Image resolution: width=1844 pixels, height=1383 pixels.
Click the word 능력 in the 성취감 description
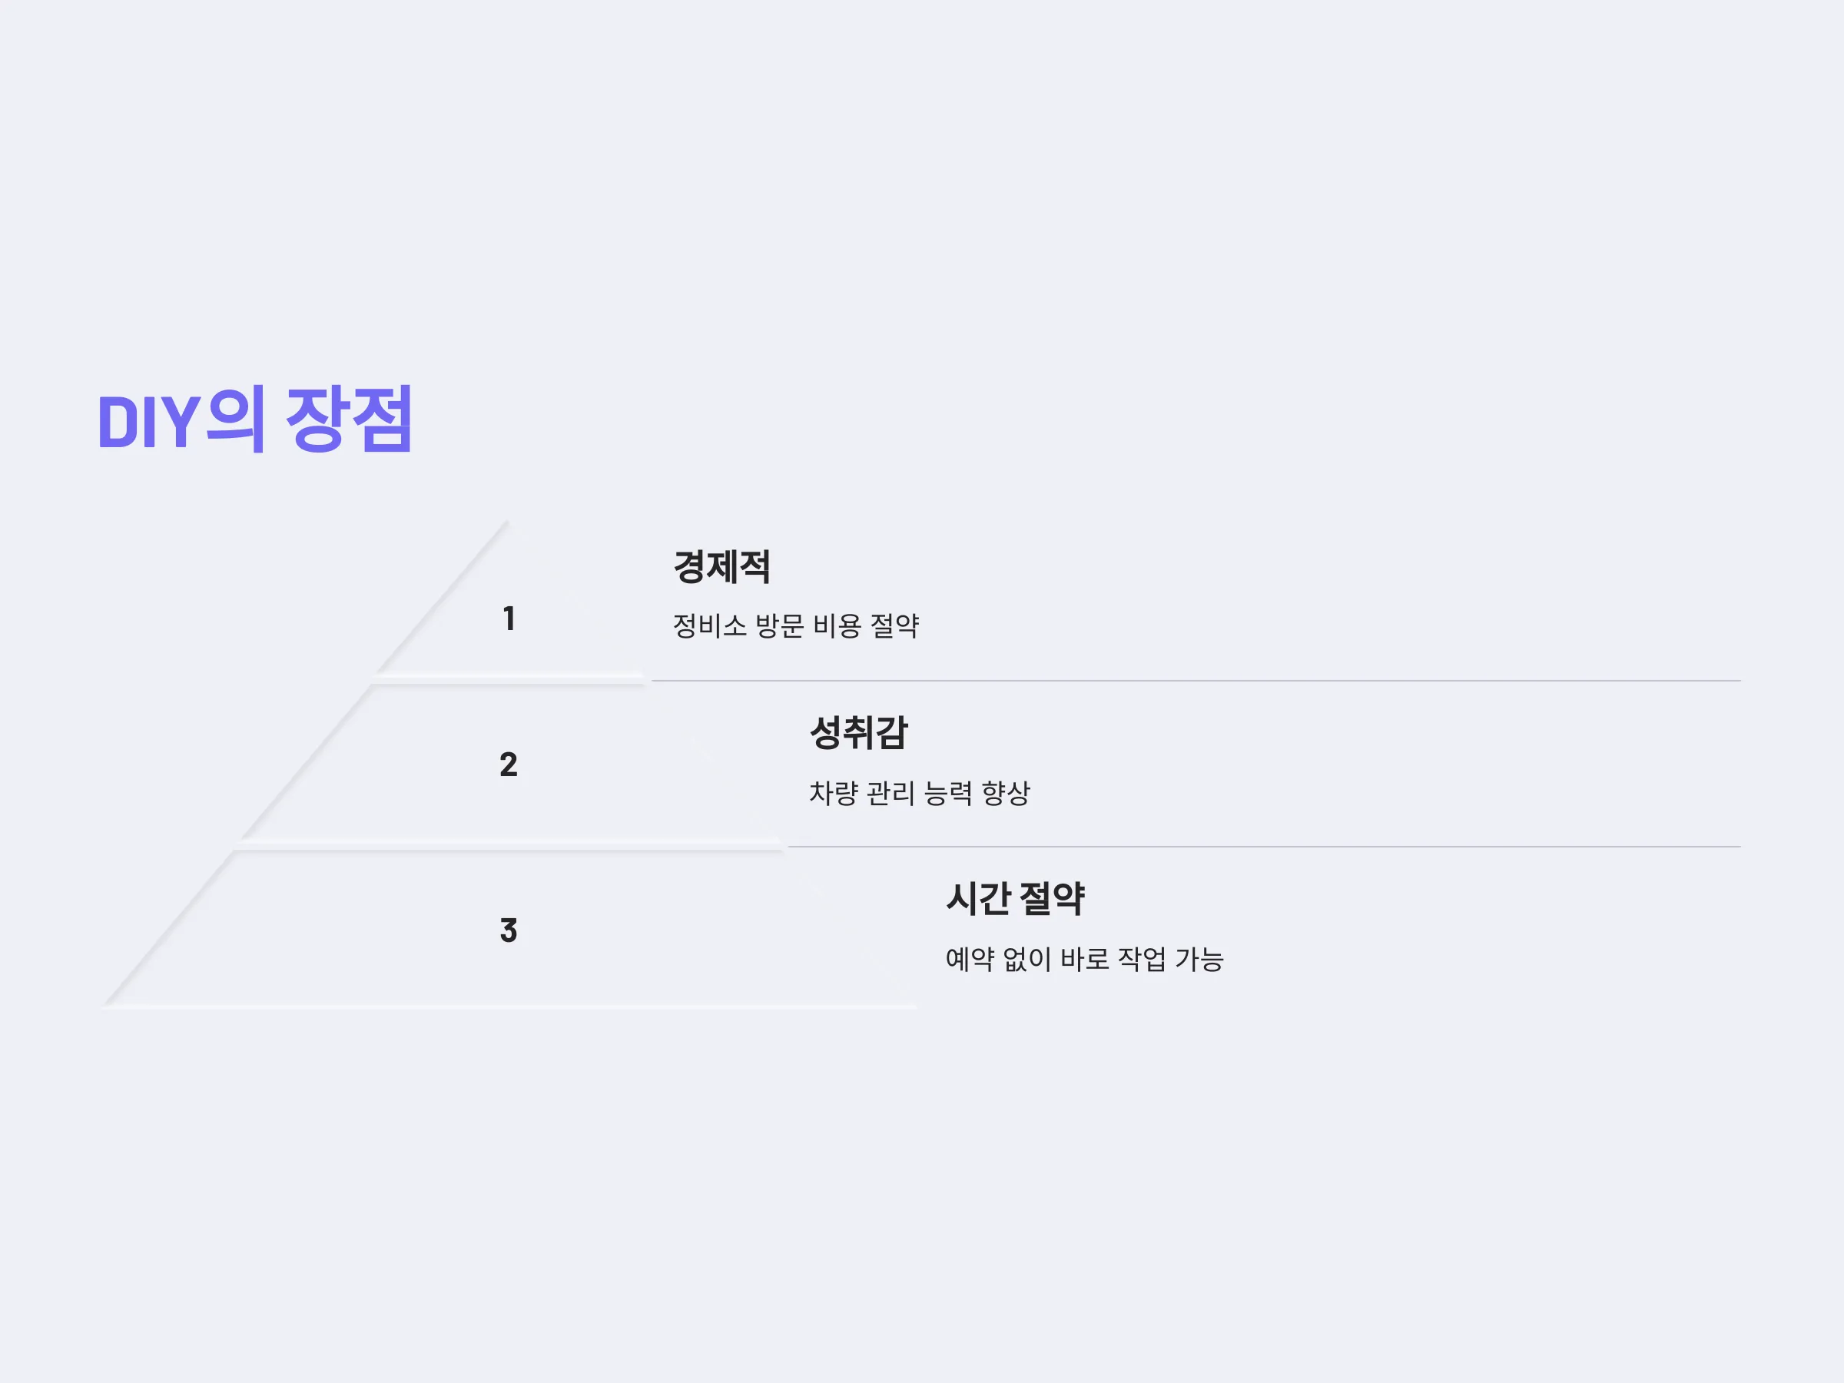click(948, 792)
